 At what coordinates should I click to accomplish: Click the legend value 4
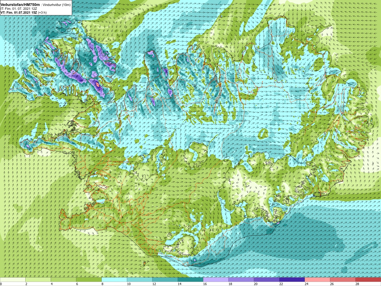[x=51, y=284]
